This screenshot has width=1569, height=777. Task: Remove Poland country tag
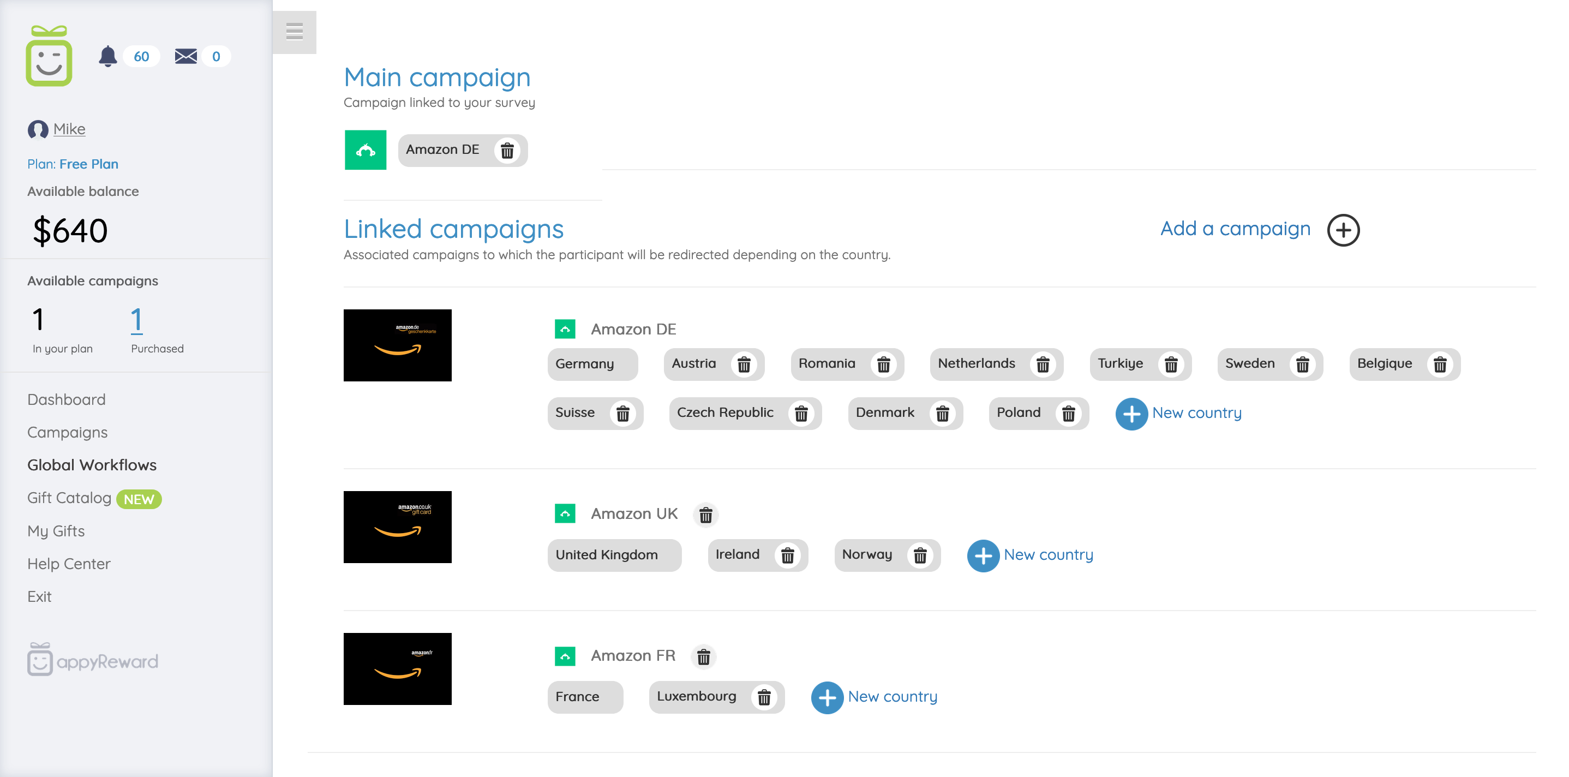(x=1068, y=414)
